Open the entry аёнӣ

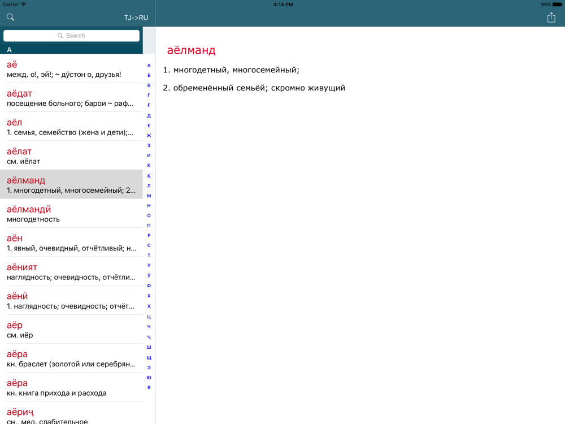71,300
